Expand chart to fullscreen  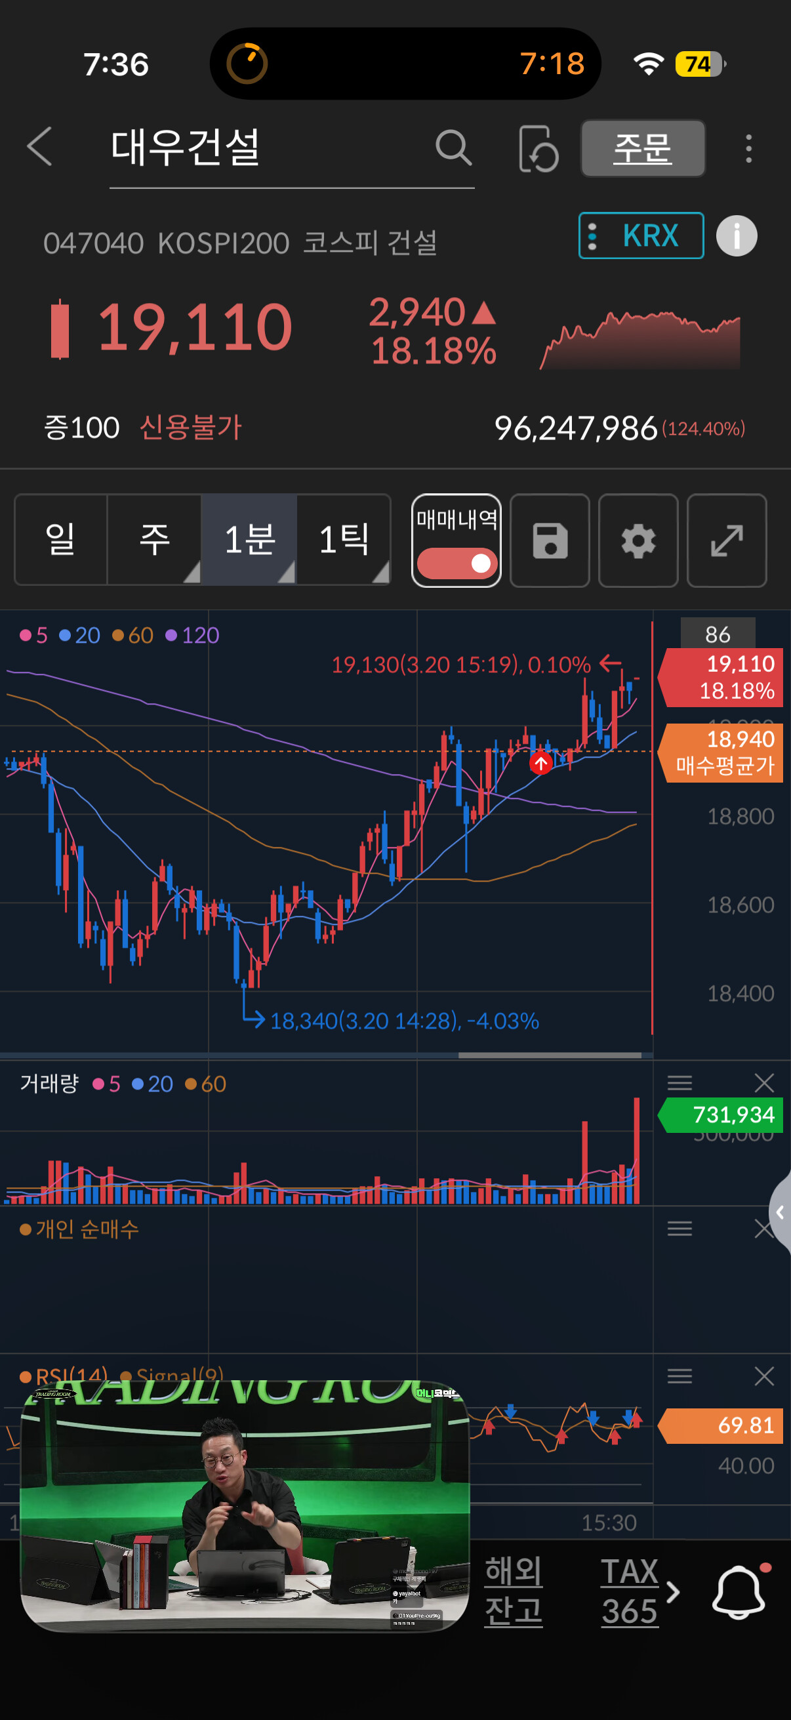(x=726, y=540)
